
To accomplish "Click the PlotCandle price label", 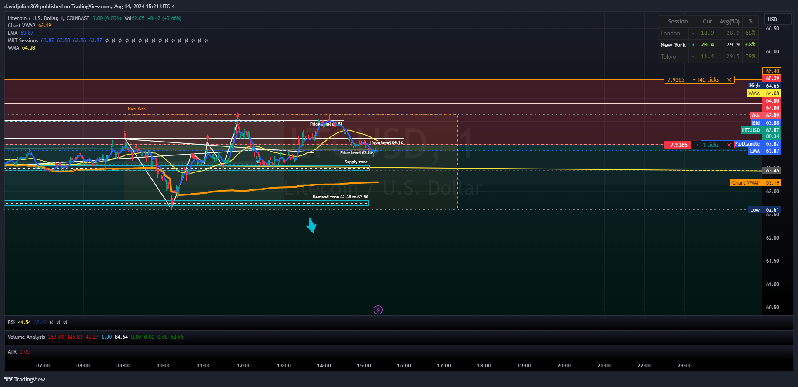I will [757, 144].
